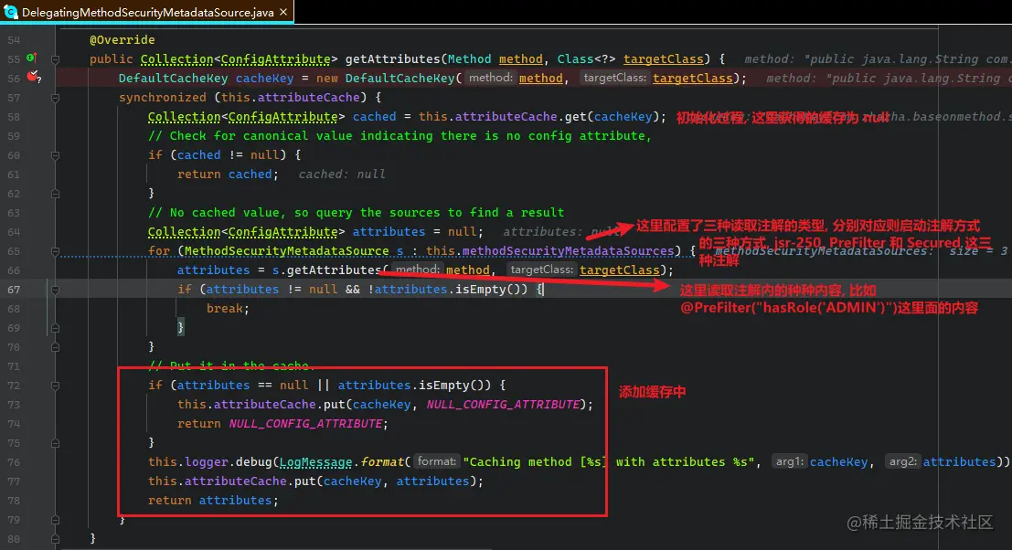Click s.getAttributes call on line 66
The image size is (1012, 550).
[x=328, y=270]
